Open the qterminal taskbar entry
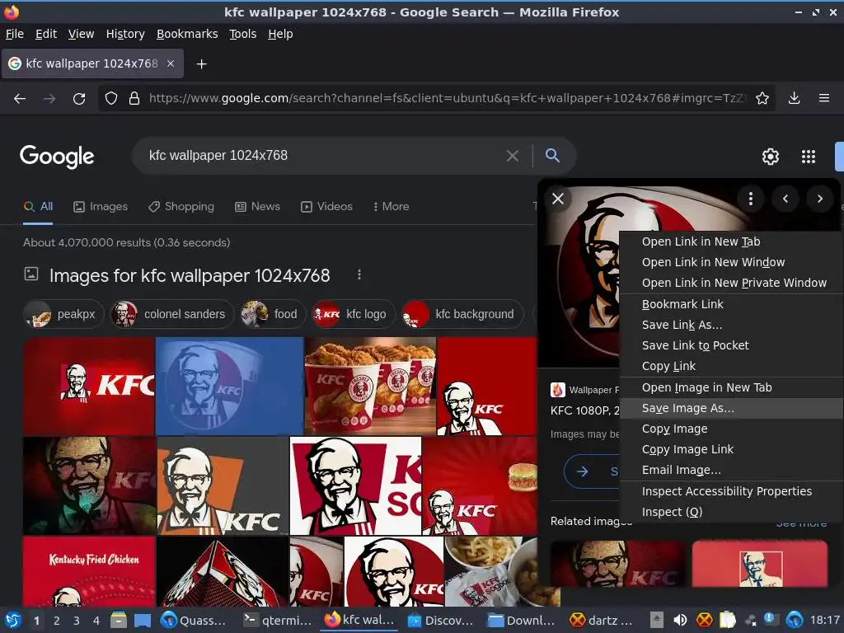This screenshot has width=844, height=633. pyautogui.click(x=278, y=621)
